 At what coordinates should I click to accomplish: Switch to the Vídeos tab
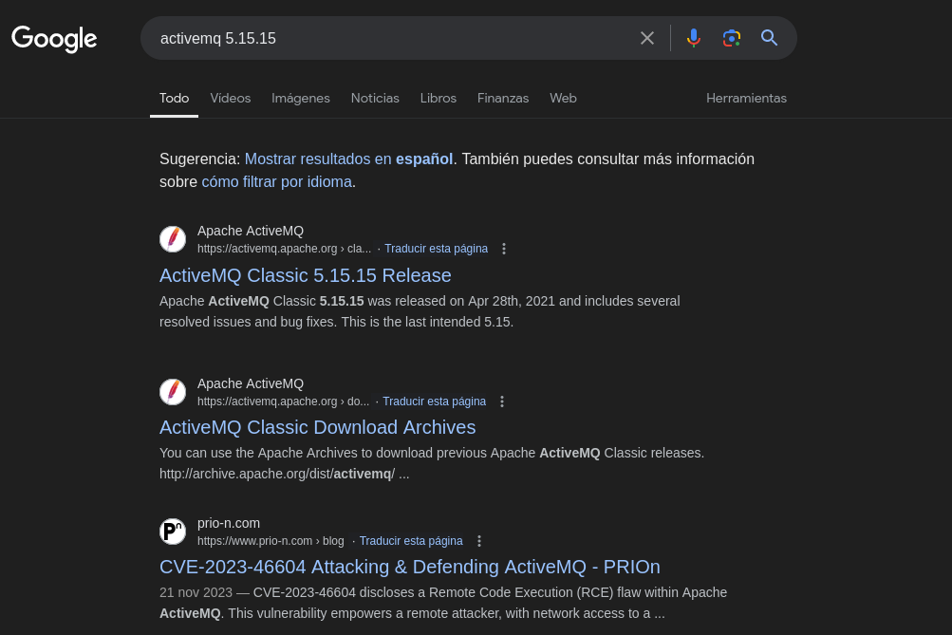click(x=230, y=98)
